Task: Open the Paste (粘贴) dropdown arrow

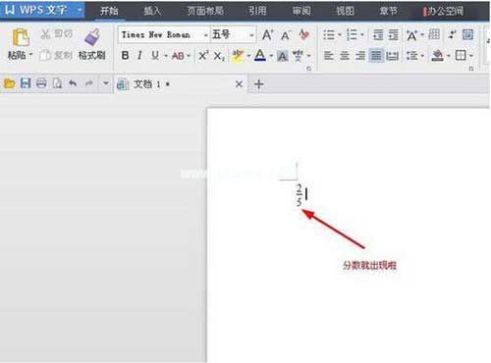Action: [x=31, y=54]
